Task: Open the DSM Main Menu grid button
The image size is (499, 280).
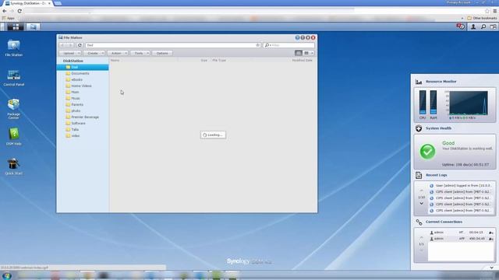Action: coord(16,26)
